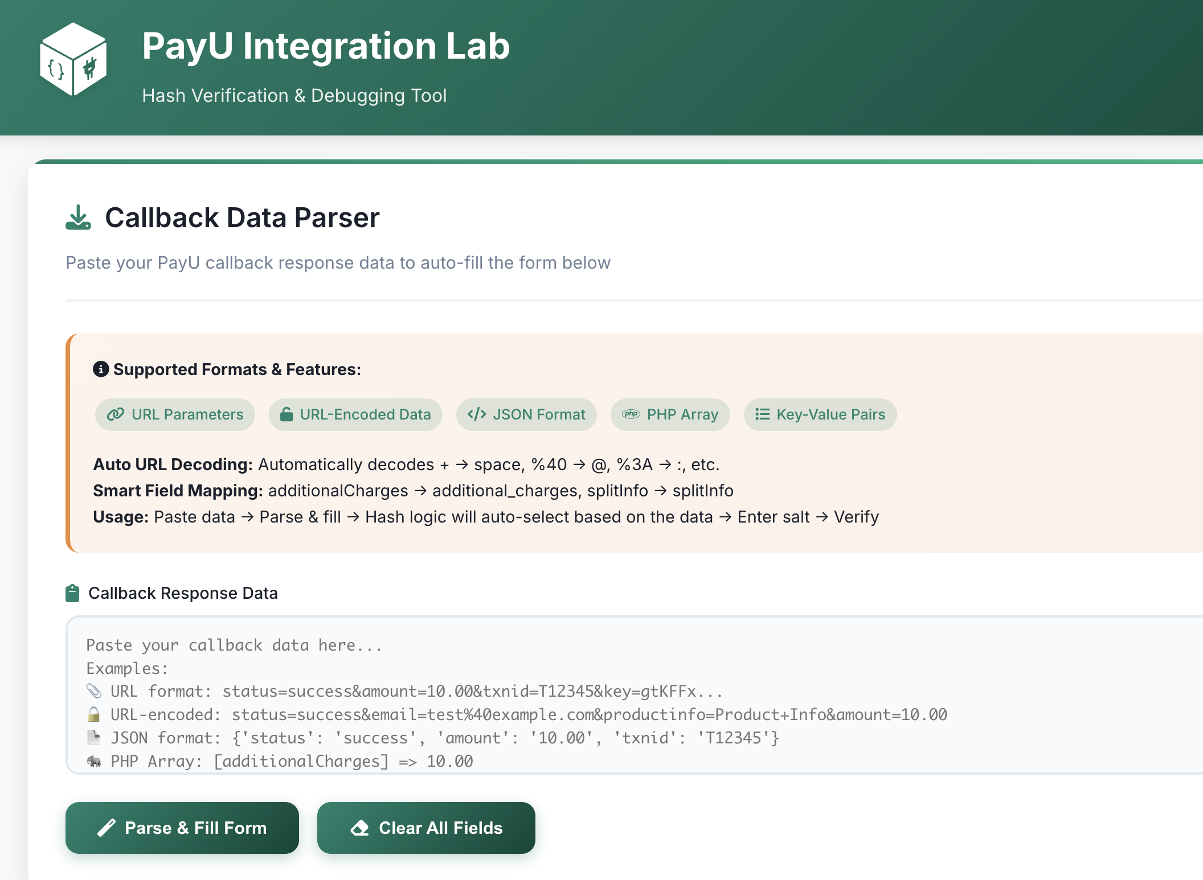This screenshot has height=880, width=1203.
Task: Click the pencil icon on Parse button
Action: click(107, 828)
